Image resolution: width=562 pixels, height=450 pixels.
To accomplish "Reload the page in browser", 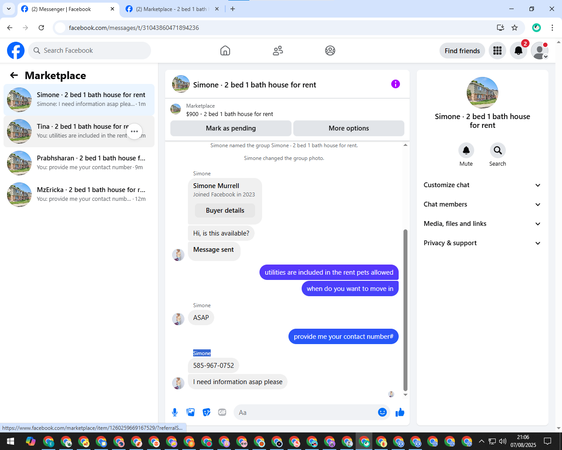I will pyautogui.click(x=41, y=28).
